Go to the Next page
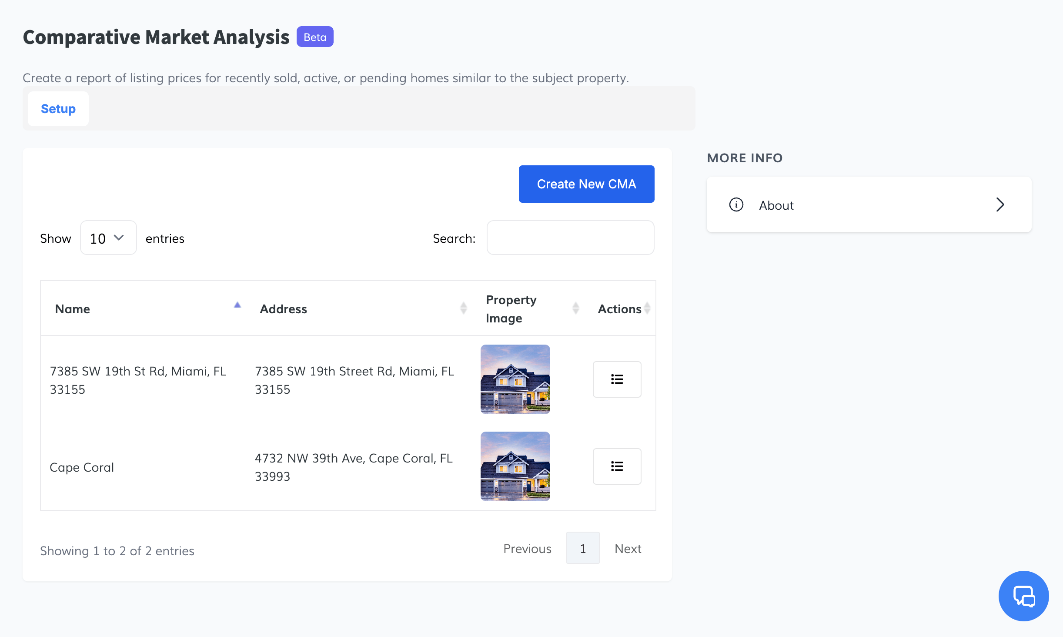This screenshot has height=637, width=1063. (x=628, y=549)
